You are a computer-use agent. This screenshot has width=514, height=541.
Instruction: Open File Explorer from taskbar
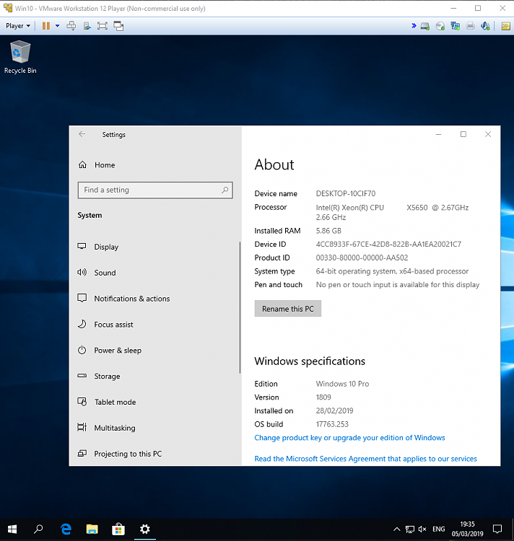click(92, 529)
